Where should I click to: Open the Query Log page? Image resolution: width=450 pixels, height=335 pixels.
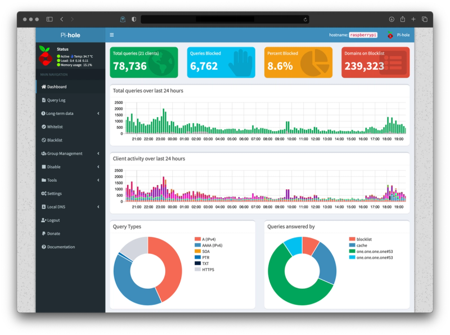click(x=71, y=100)
